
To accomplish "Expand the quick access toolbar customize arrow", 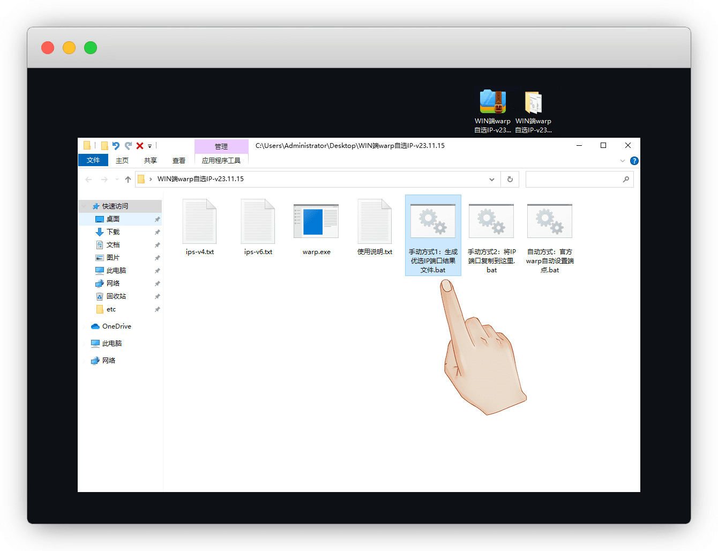I will [x=150, y=146].
